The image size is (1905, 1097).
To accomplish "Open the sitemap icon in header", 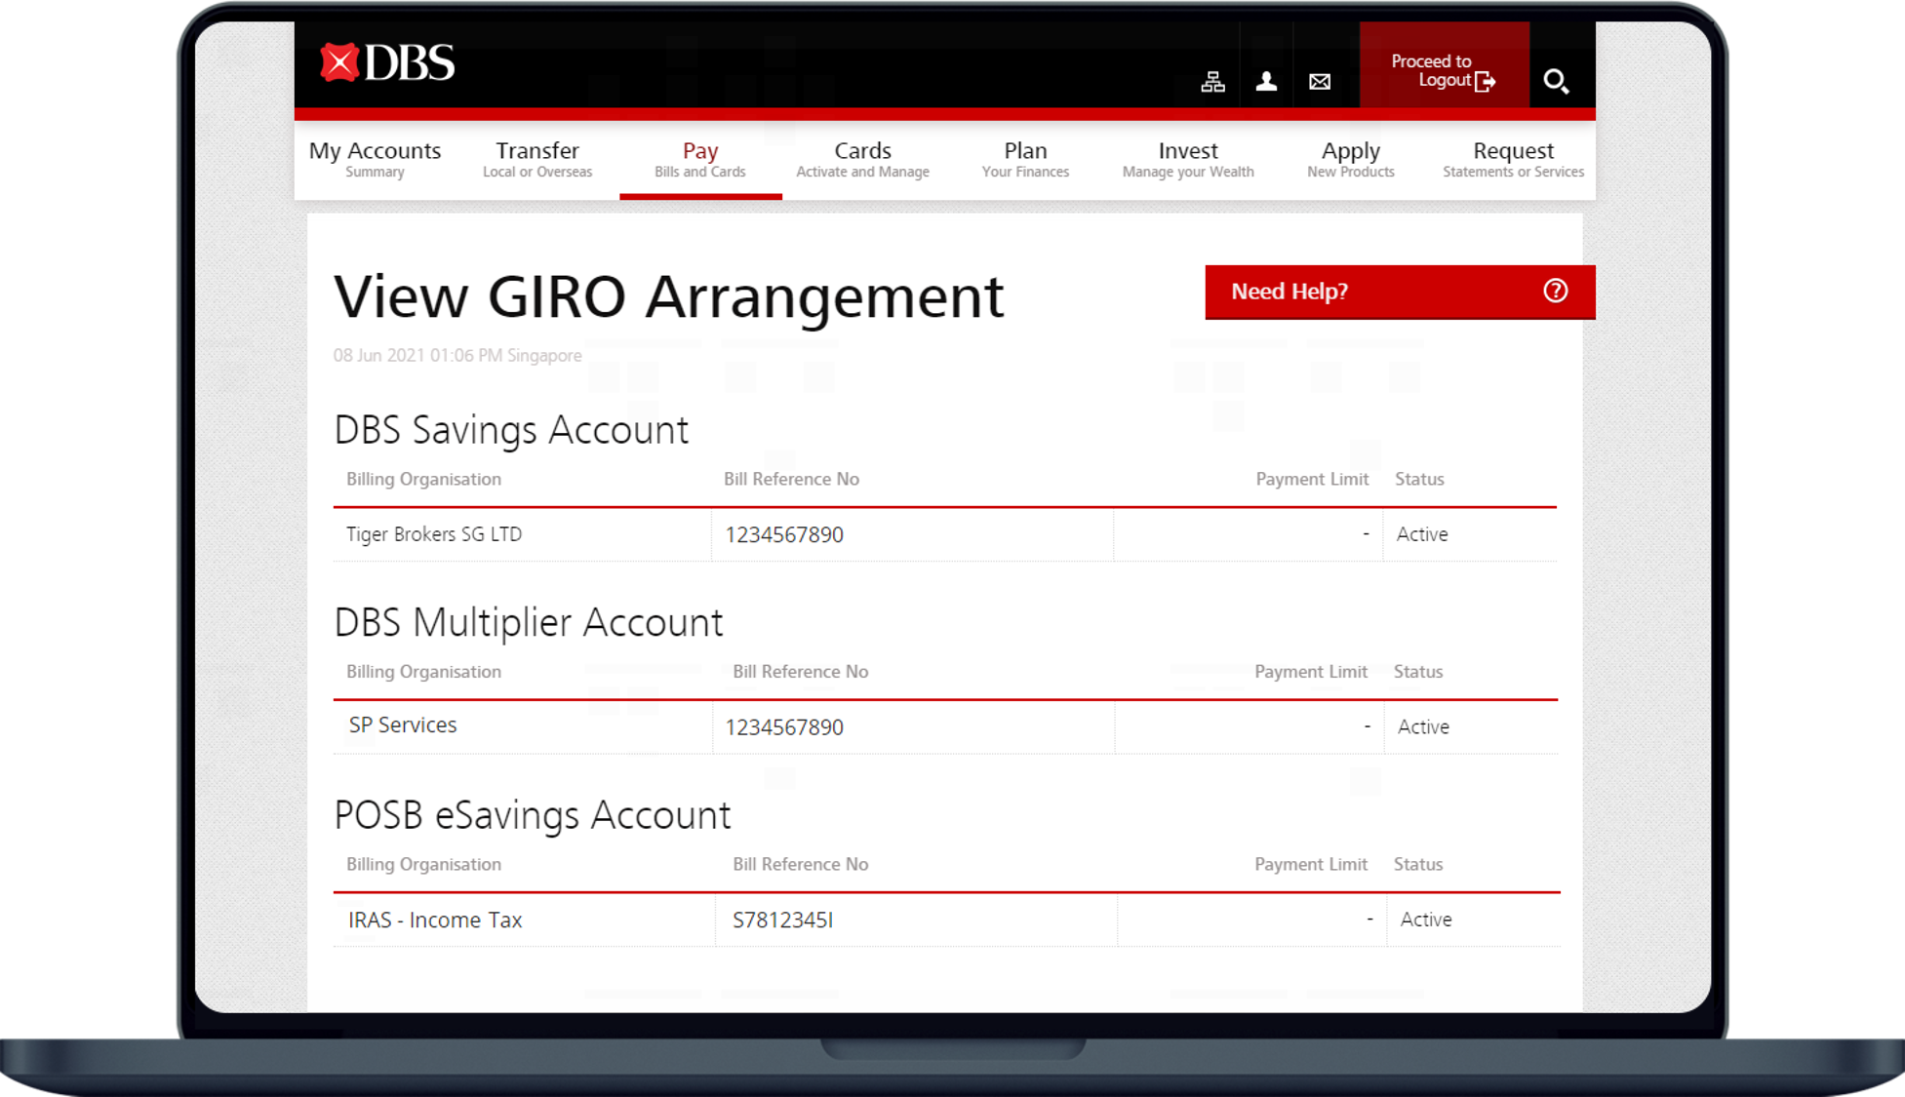I will 1212,82.
